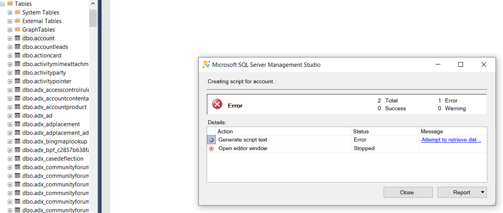
Task: Click the table icon beside dbo.adx_casedeflection
Action: click(x=18, y=159)
